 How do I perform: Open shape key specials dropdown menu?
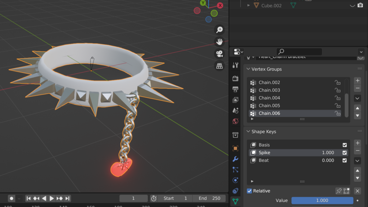pos(357,161)
